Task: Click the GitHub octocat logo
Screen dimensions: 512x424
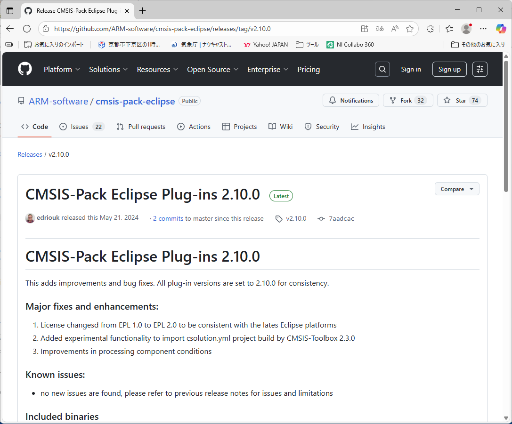Action: [x=25, y=69]
